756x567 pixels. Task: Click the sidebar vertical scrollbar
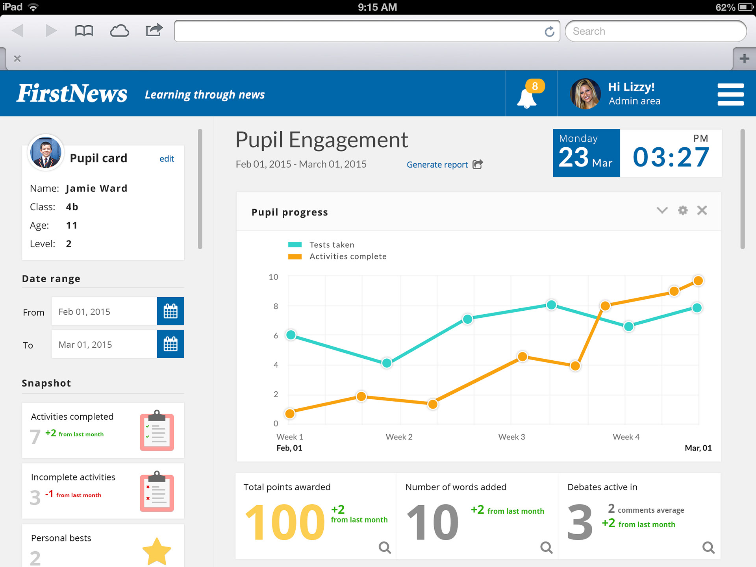(x=200, y=189)
